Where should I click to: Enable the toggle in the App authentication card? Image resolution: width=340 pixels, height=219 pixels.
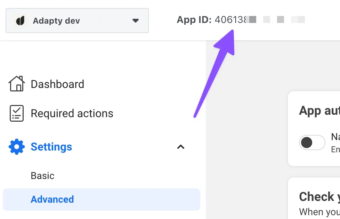[x=312, y=143]
